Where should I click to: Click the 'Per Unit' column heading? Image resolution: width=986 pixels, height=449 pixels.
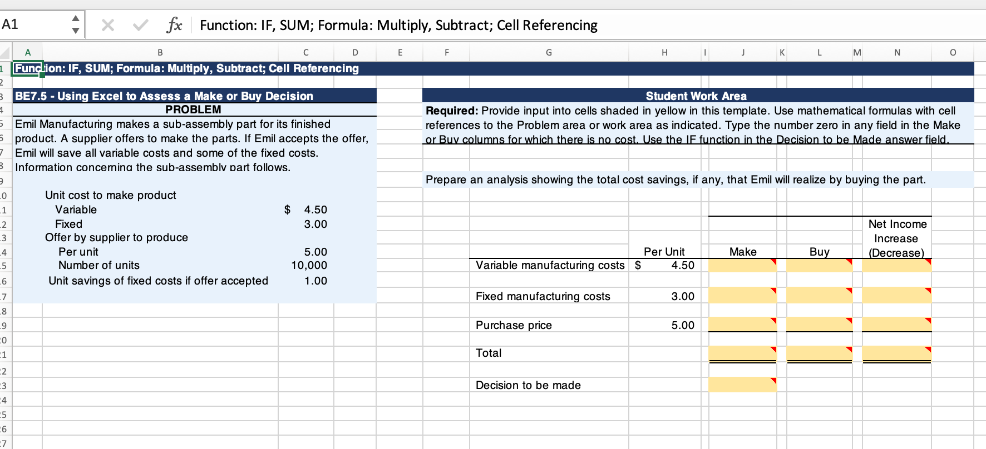click(x=664, y=252)
